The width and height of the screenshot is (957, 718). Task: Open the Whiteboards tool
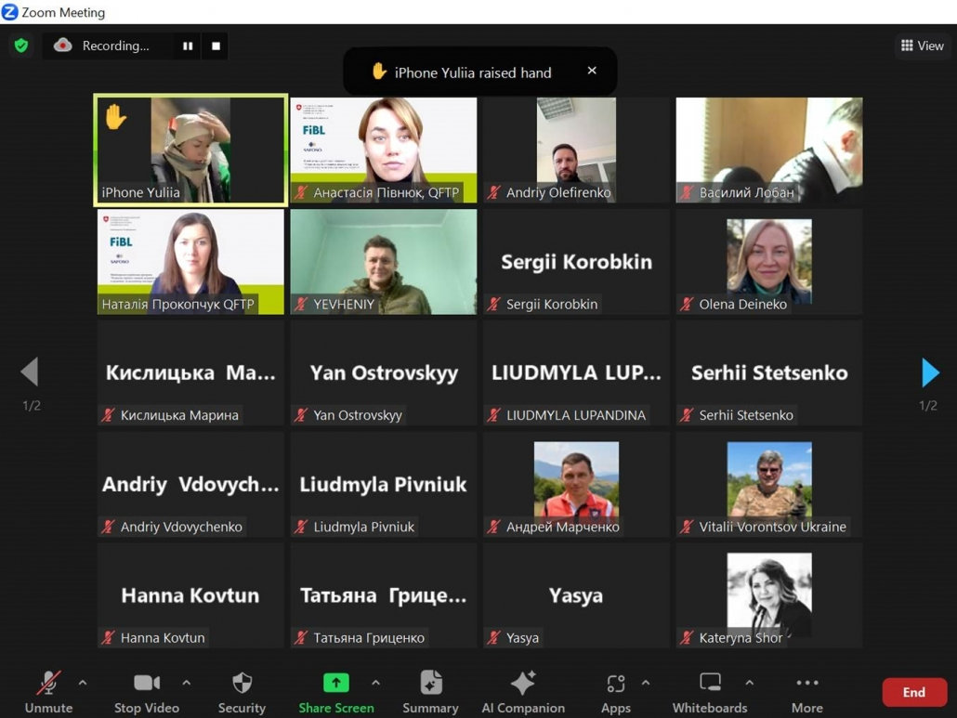click(710, 692)
